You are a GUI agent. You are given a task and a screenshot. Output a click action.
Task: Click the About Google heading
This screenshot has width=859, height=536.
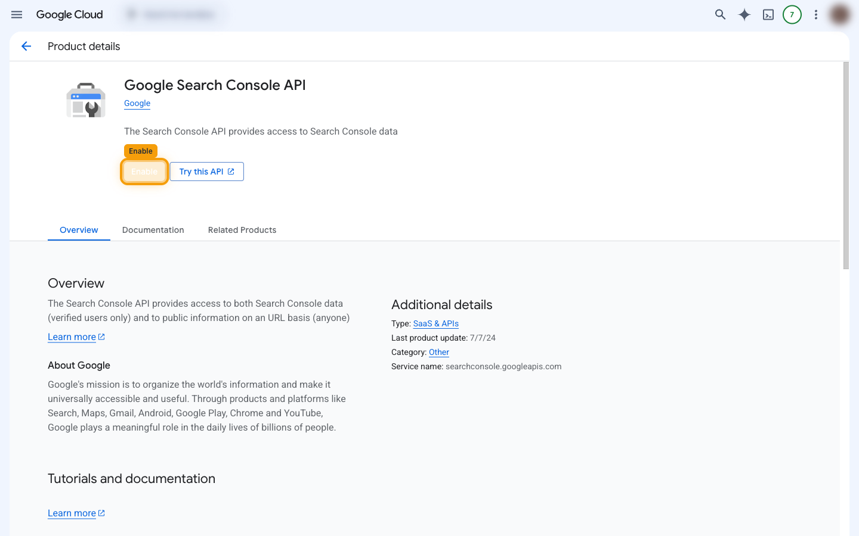point(79,365)
